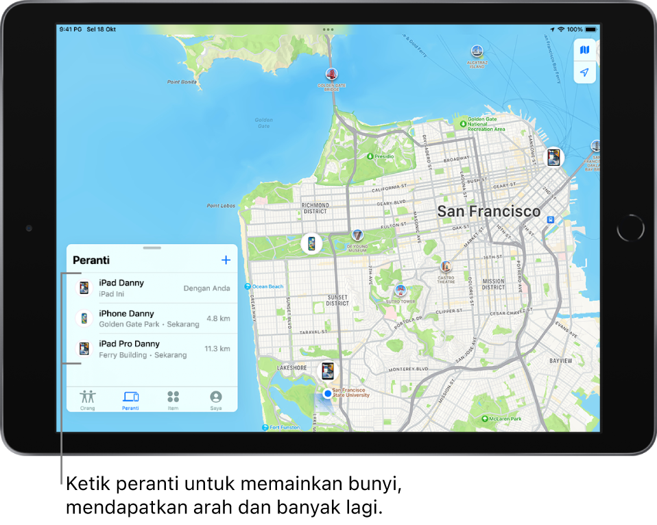Screen dimensions: 657x525
Task: Tap the iPad Danny device thumbnail
Action: tap(84, 288)
